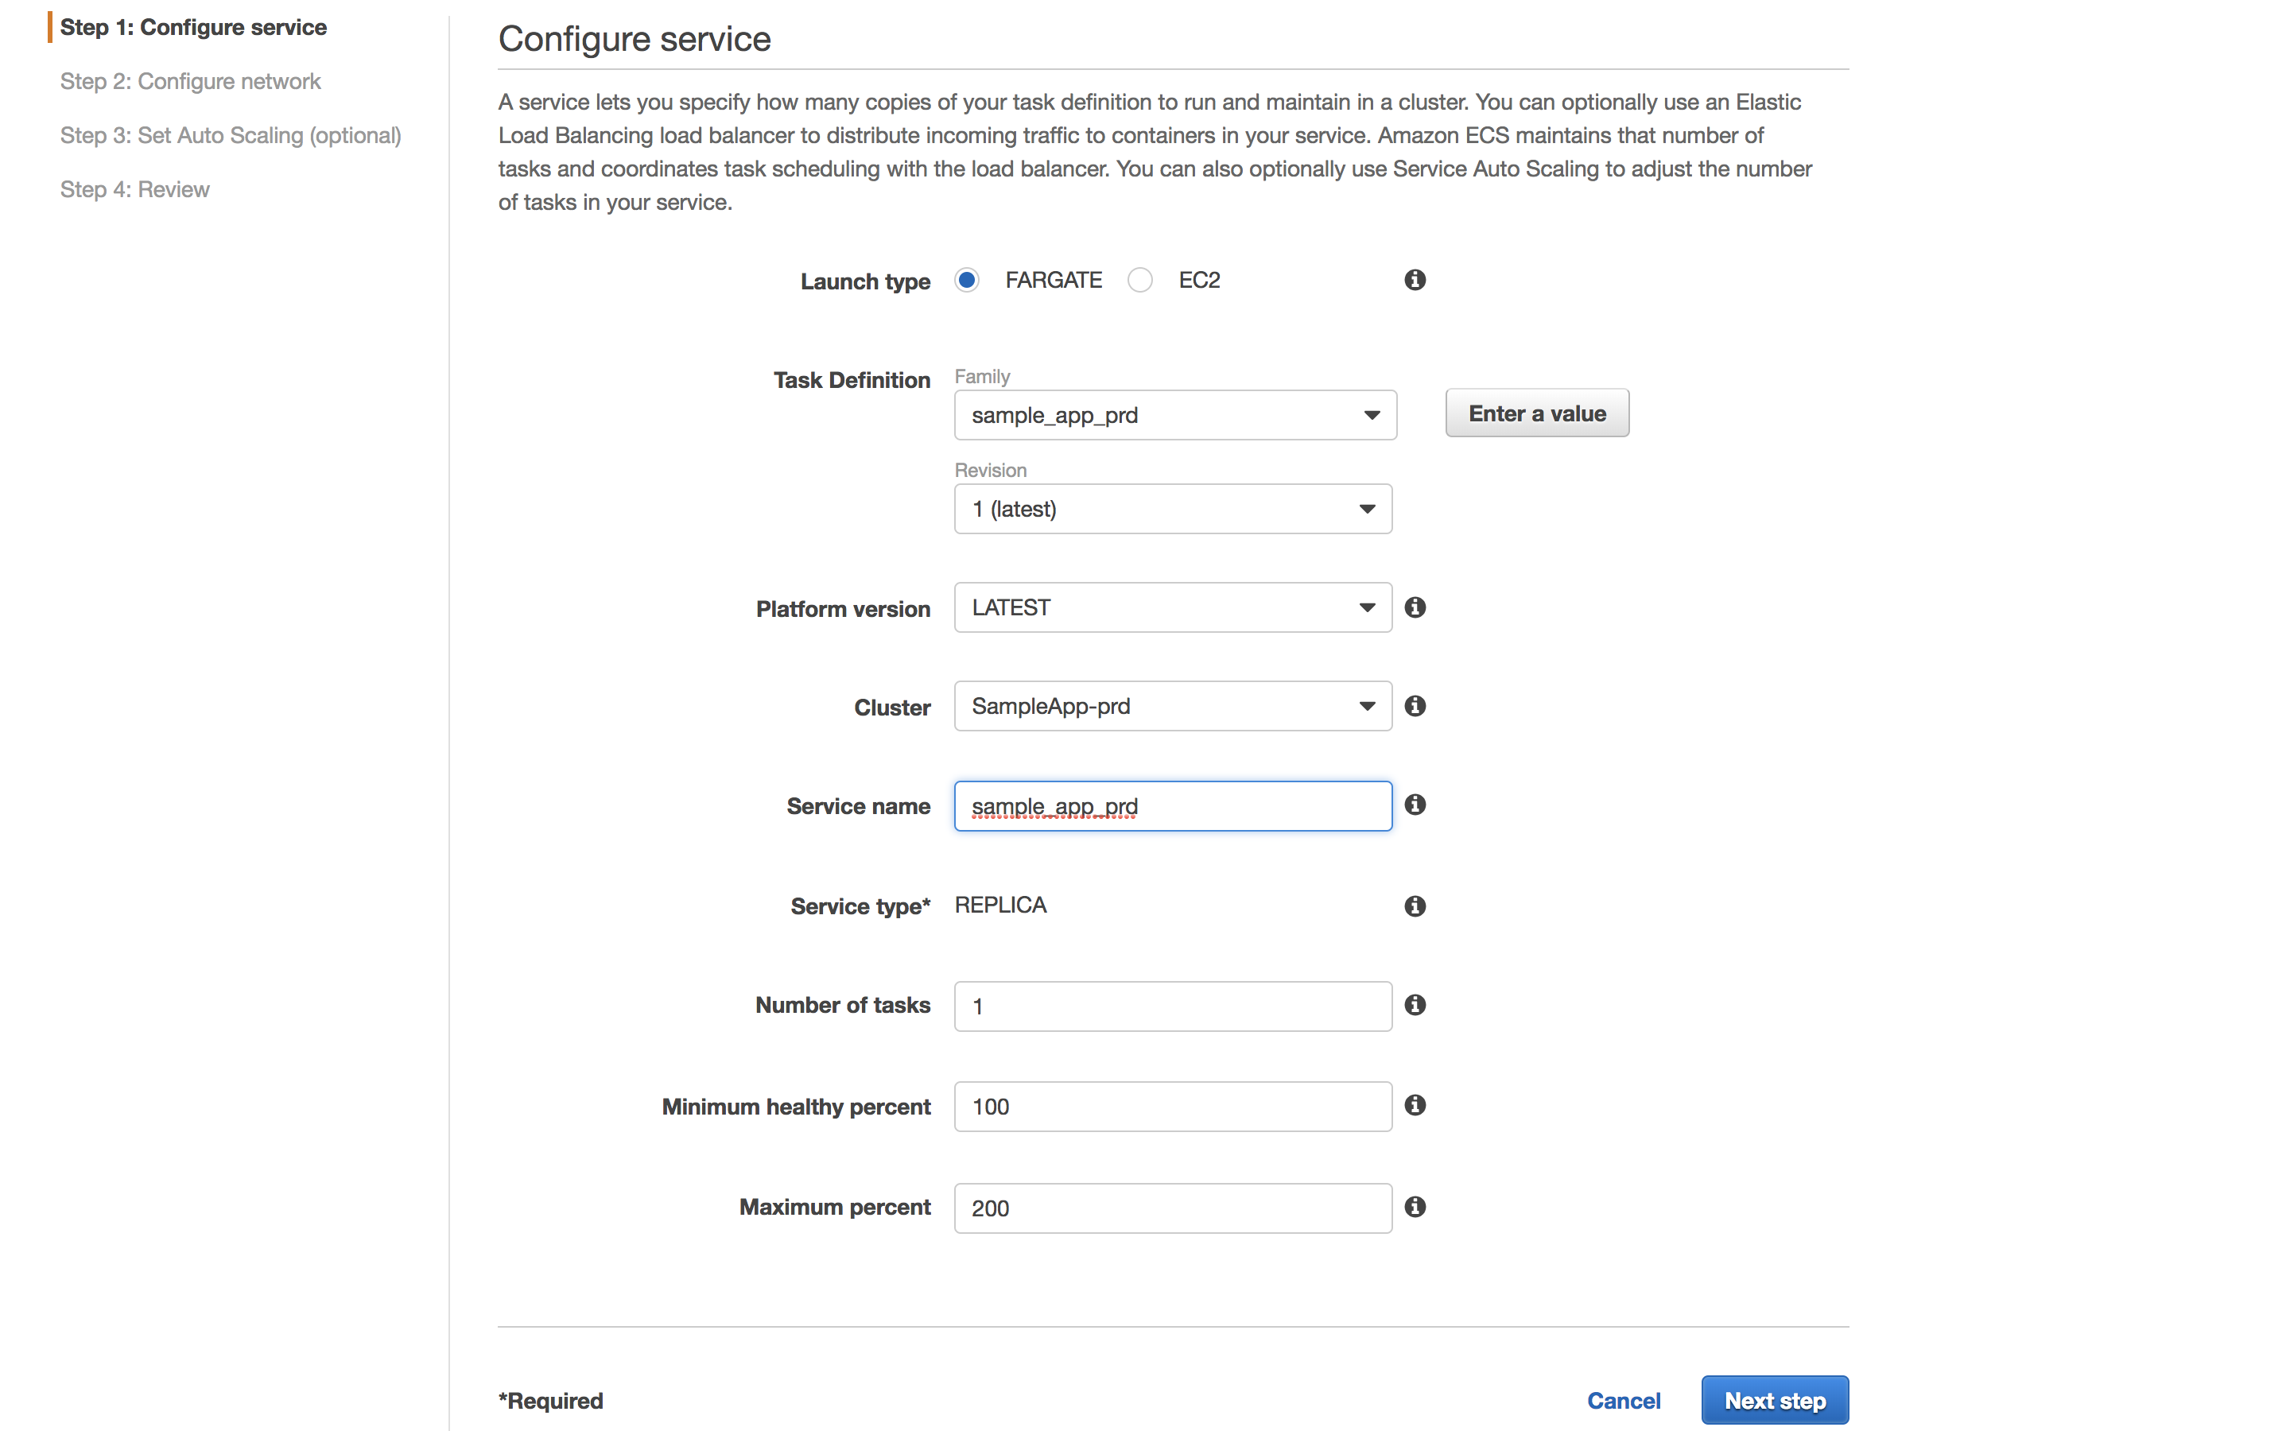Click the info icon beside Maximum percent
This screenshot has width=2290, height=1431.
(1415, 1207)
